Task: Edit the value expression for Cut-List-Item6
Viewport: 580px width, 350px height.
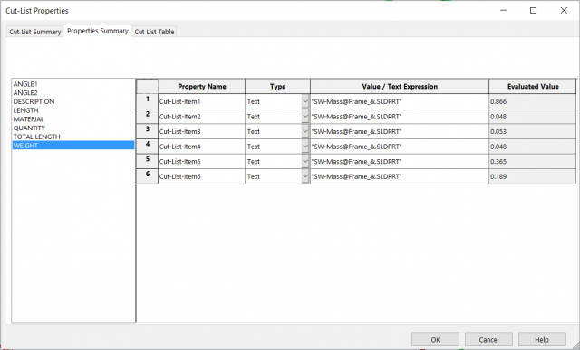Action: [400, 176]
